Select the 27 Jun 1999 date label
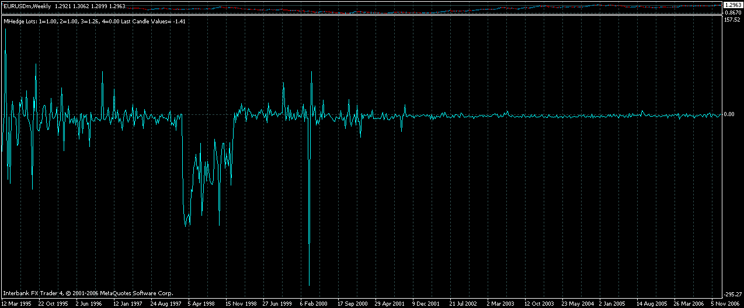744x308 pixels. click(x=277, y=303)
